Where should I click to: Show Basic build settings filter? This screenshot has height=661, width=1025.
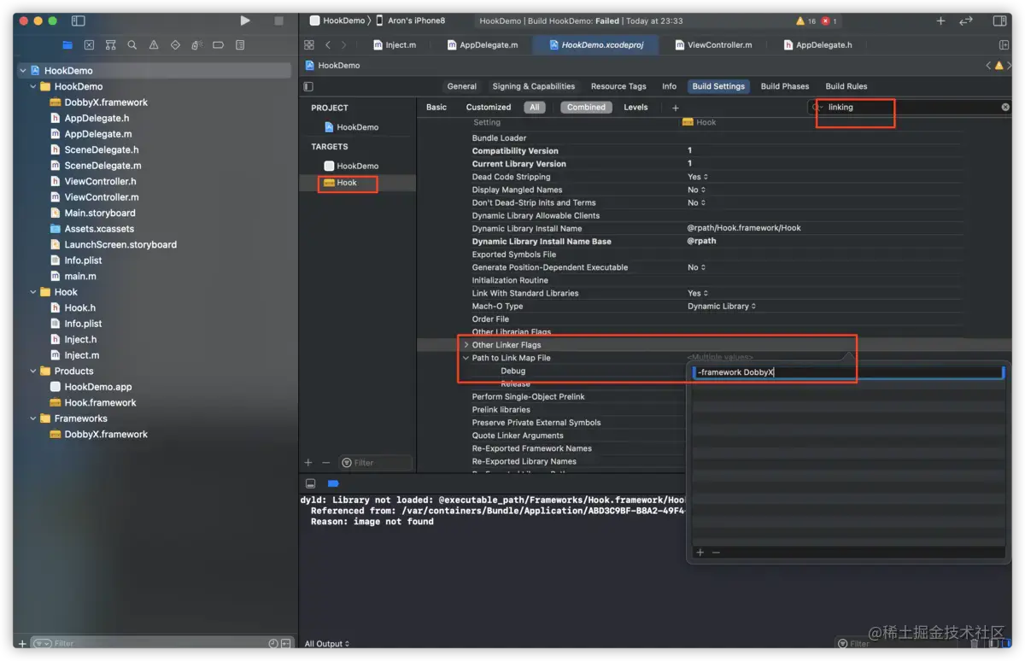coord(436,108)
